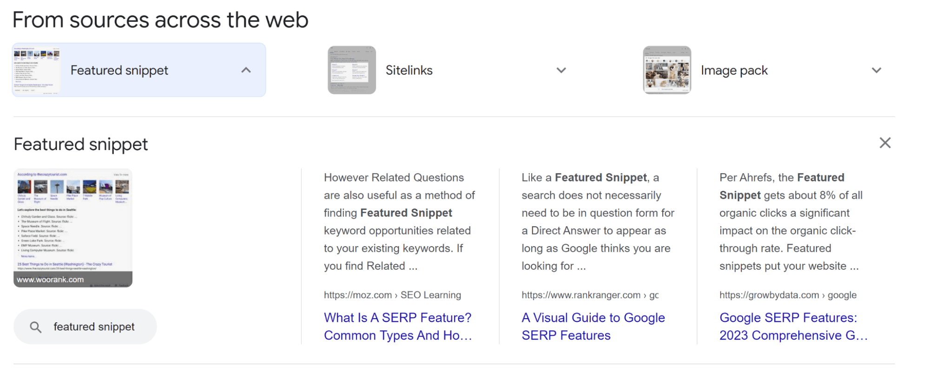Open the Image pack thumbnail image
This screenshot has height=378, width=929.
tap(667, 70)
